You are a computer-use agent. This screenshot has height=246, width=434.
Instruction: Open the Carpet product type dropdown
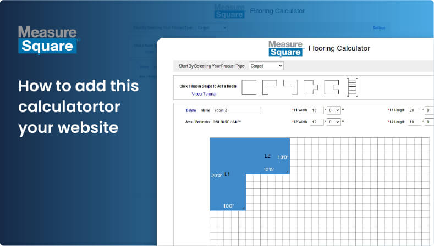click(266, 66)
